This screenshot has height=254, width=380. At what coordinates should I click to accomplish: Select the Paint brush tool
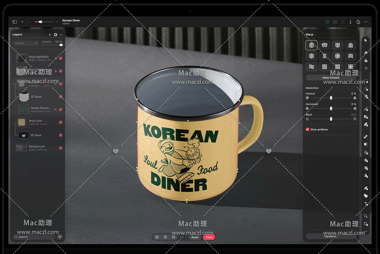pos(366,109)
